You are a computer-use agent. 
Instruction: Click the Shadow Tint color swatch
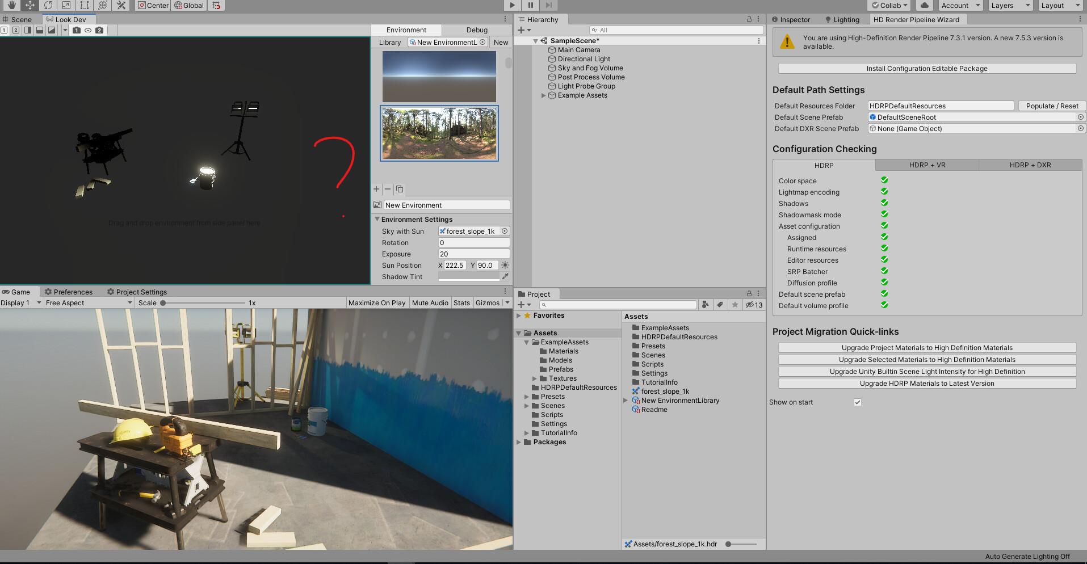point(469,276)
